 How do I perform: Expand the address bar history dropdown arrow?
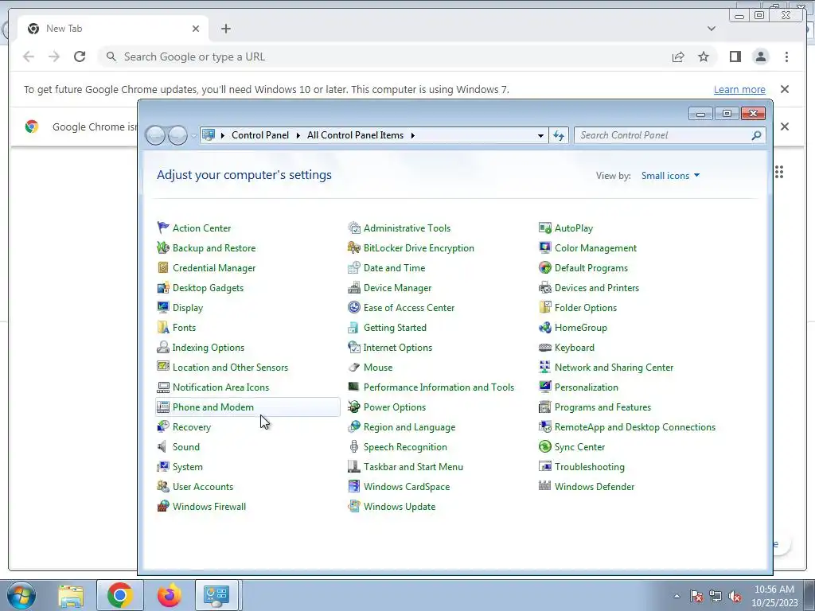click(x=540, y=135)
